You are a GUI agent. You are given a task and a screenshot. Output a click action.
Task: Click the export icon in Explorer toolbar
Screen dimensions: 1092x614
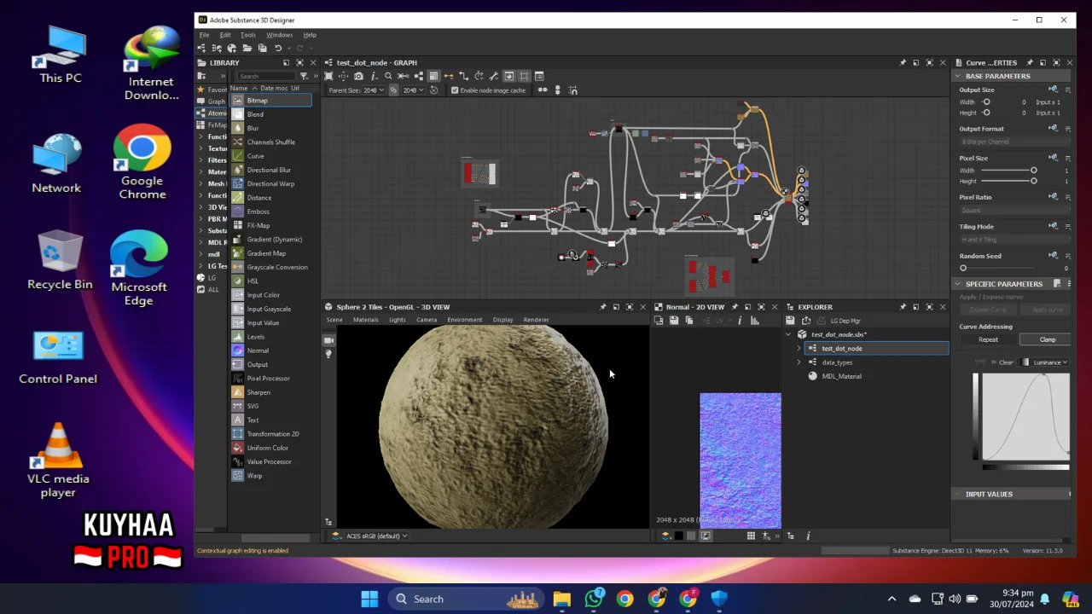[806, 321]
